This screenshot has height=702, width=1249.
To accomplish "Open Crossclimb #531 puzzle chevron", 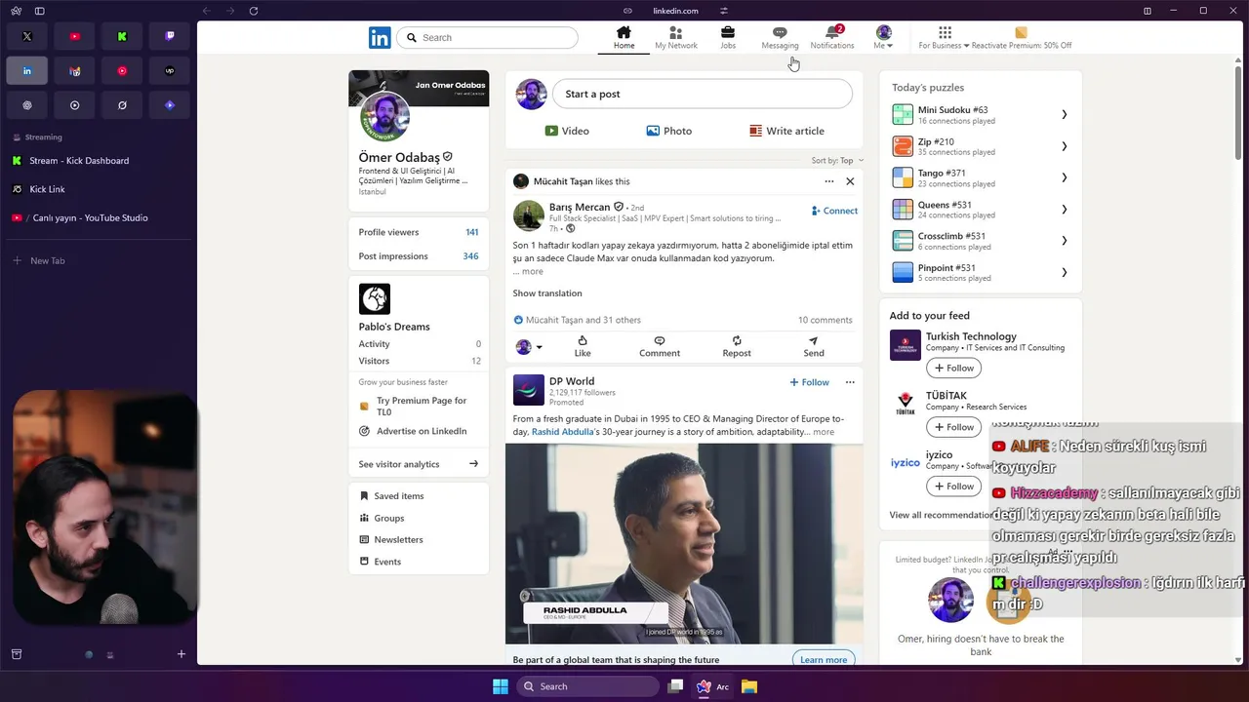I will (x=1065, y=241).
